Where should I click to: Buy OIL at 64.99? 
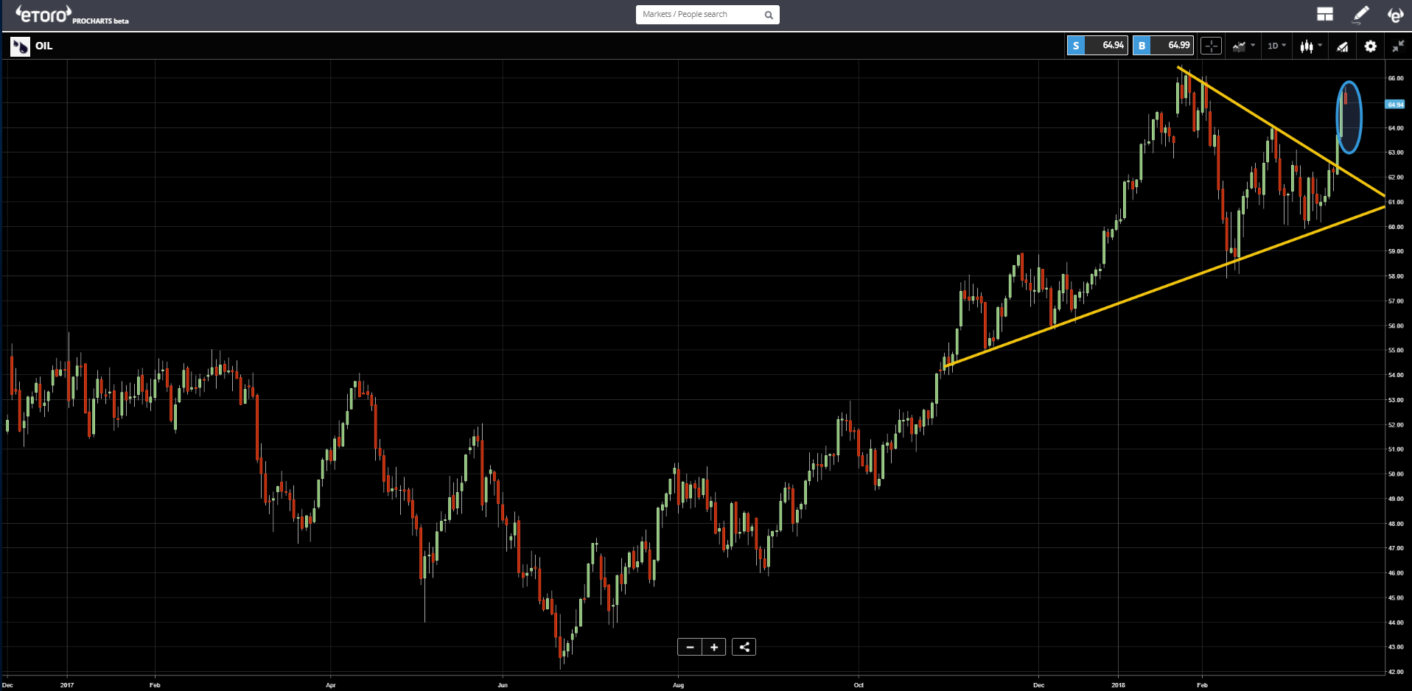(1163, 46)
